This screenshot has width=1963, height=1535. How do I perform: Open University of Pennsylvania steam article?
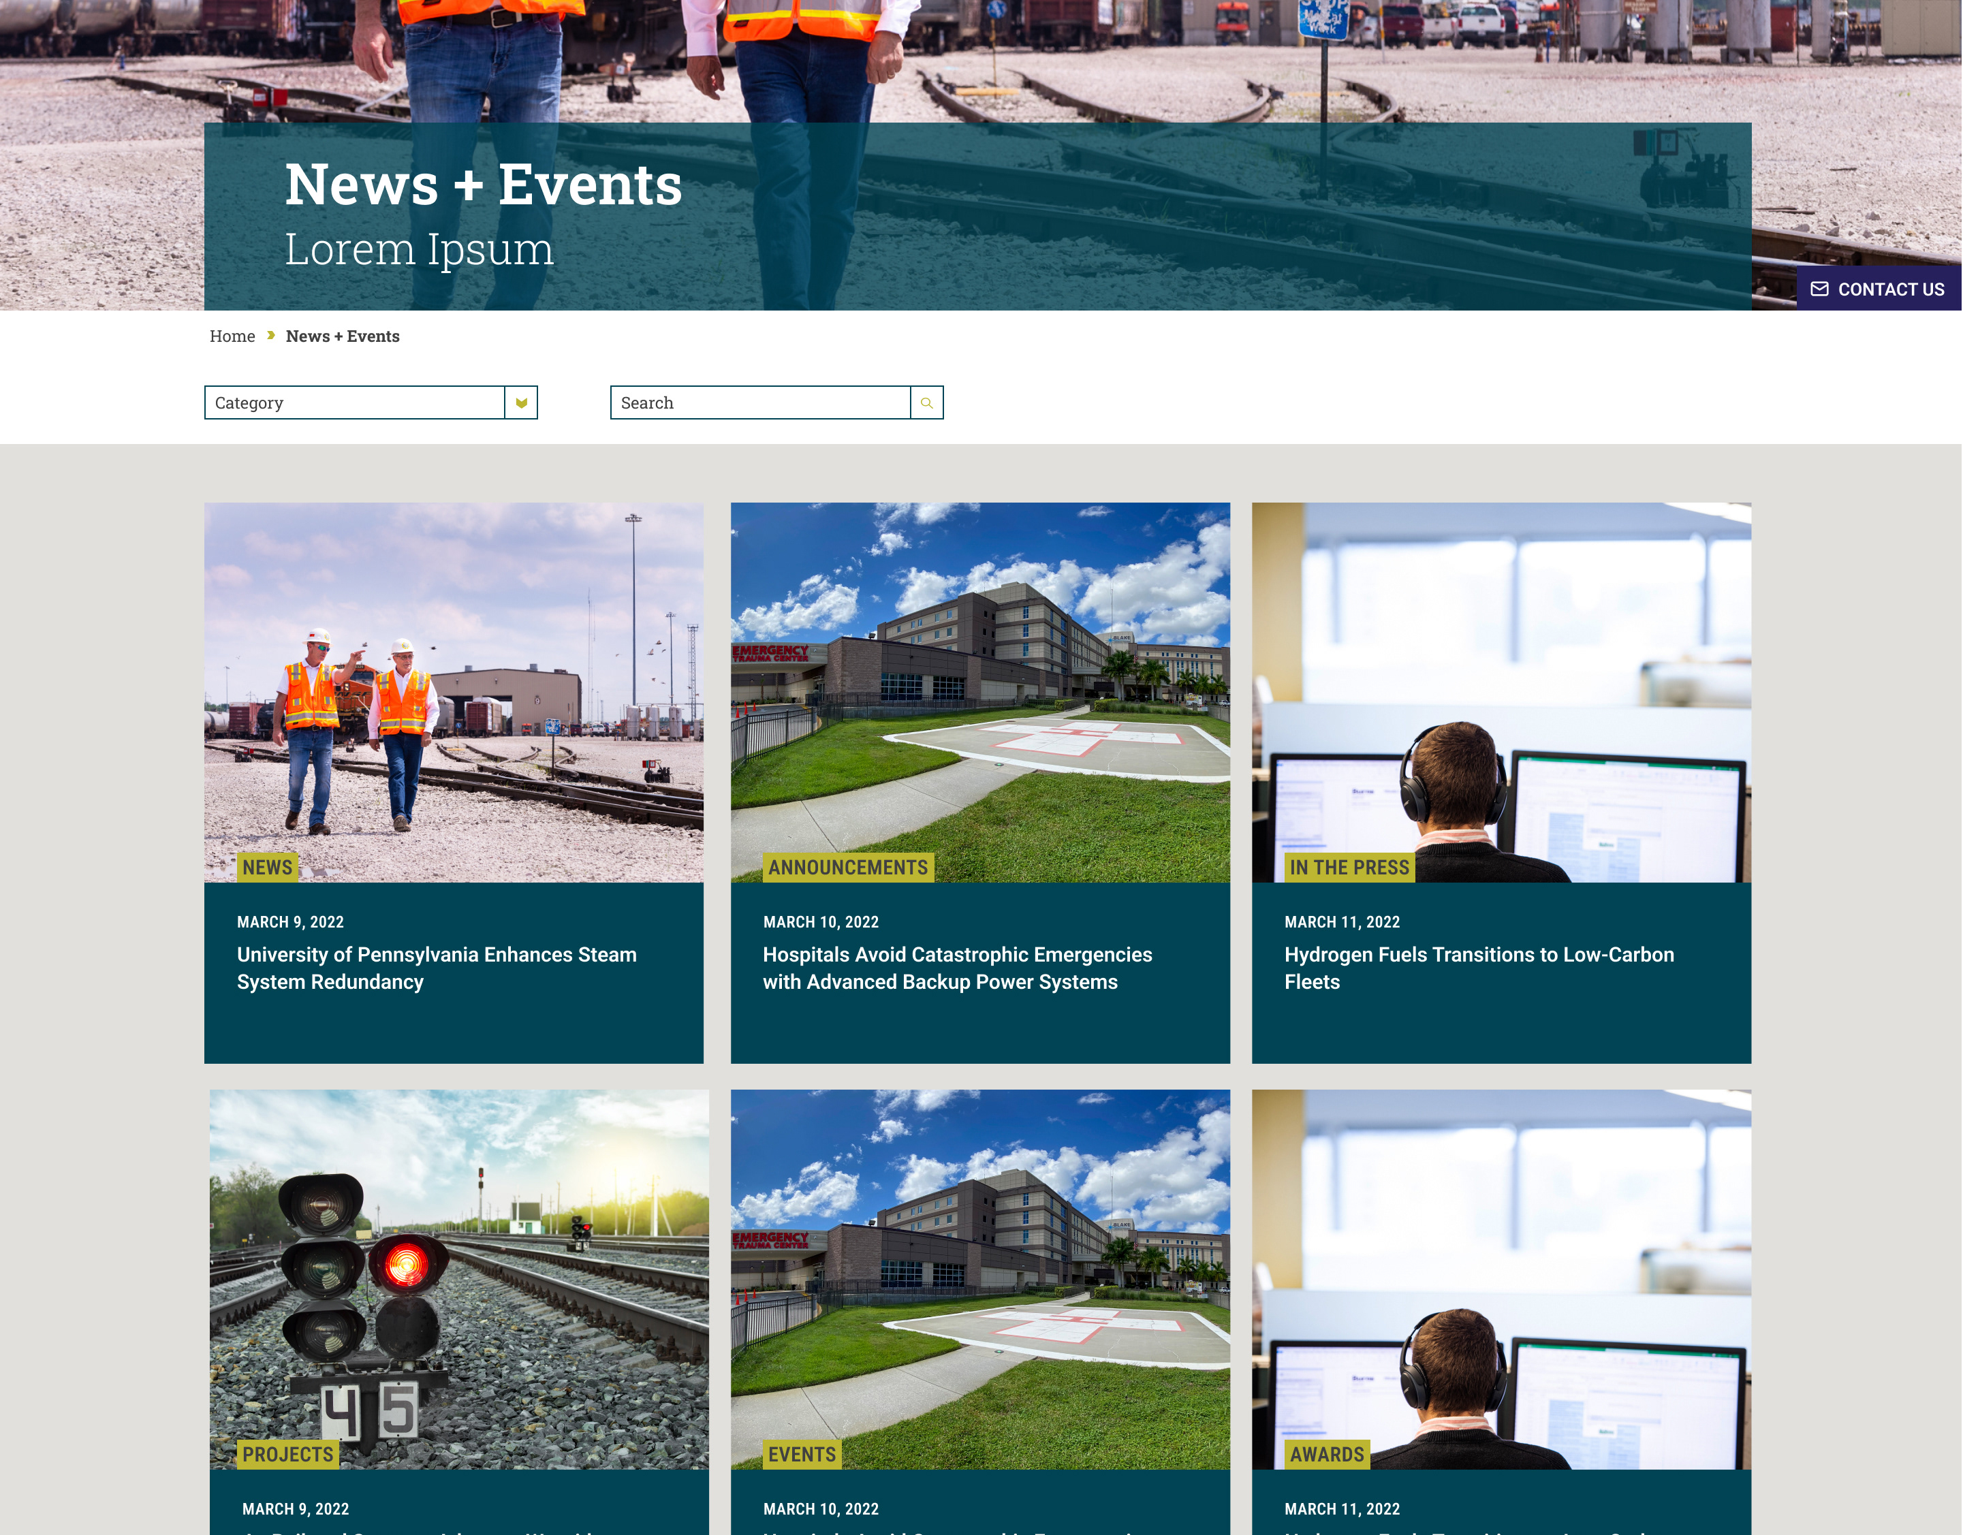coord(437,968)
